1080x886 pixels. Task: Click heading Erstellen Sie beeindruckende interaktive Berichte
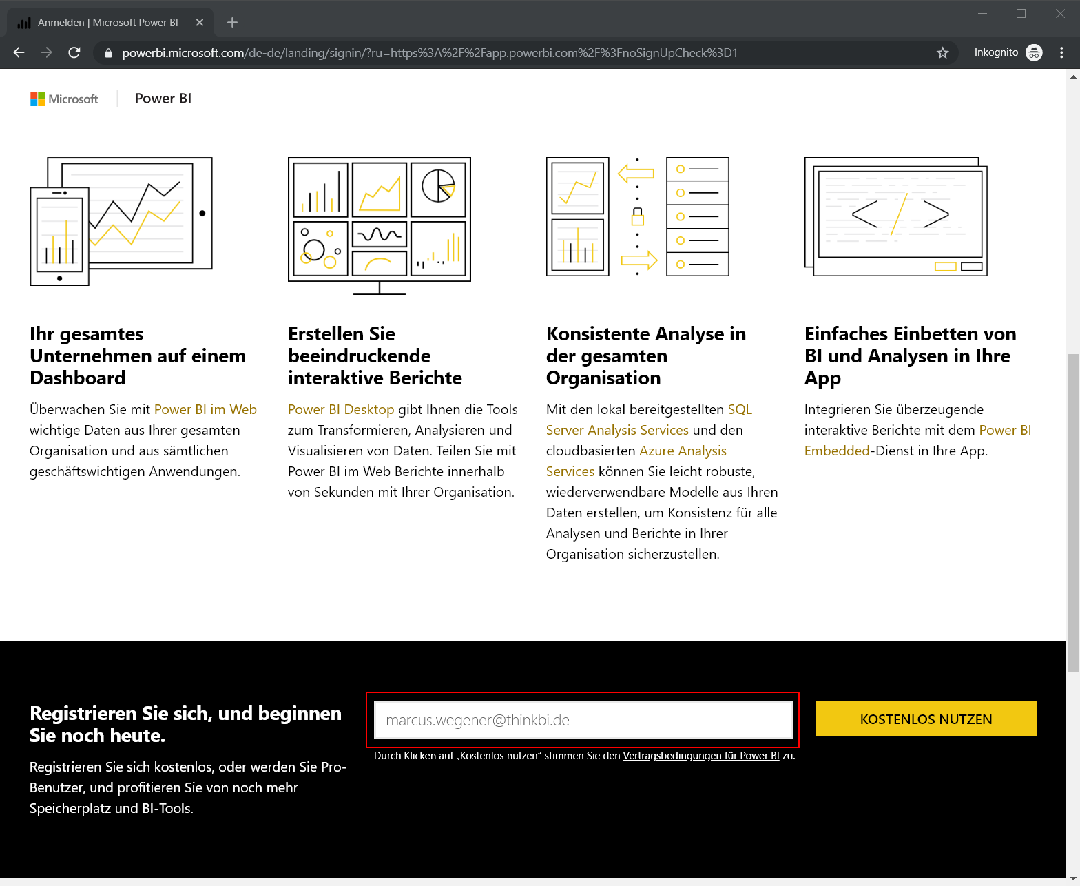[375, 356]
